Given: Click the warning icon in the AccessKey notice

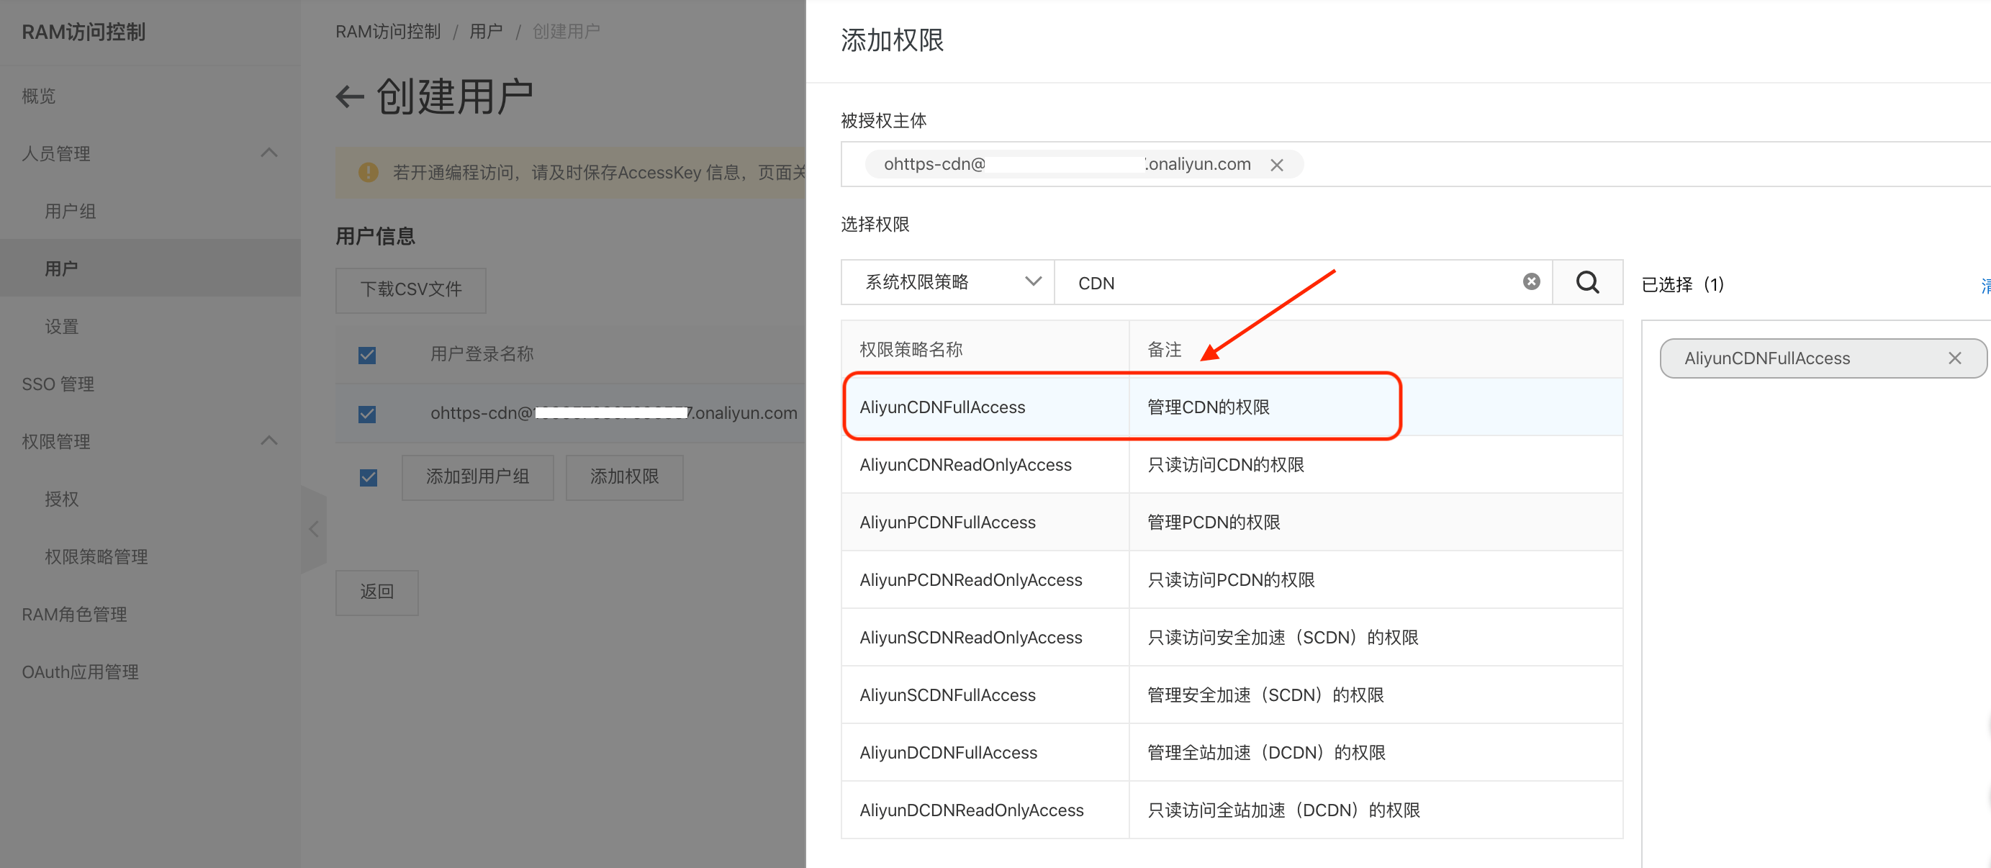Looking at the screenshot, I should click(x=369, y=172).
